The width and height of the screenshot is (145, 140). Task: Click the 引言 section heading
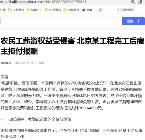click(x=4, y=77)
